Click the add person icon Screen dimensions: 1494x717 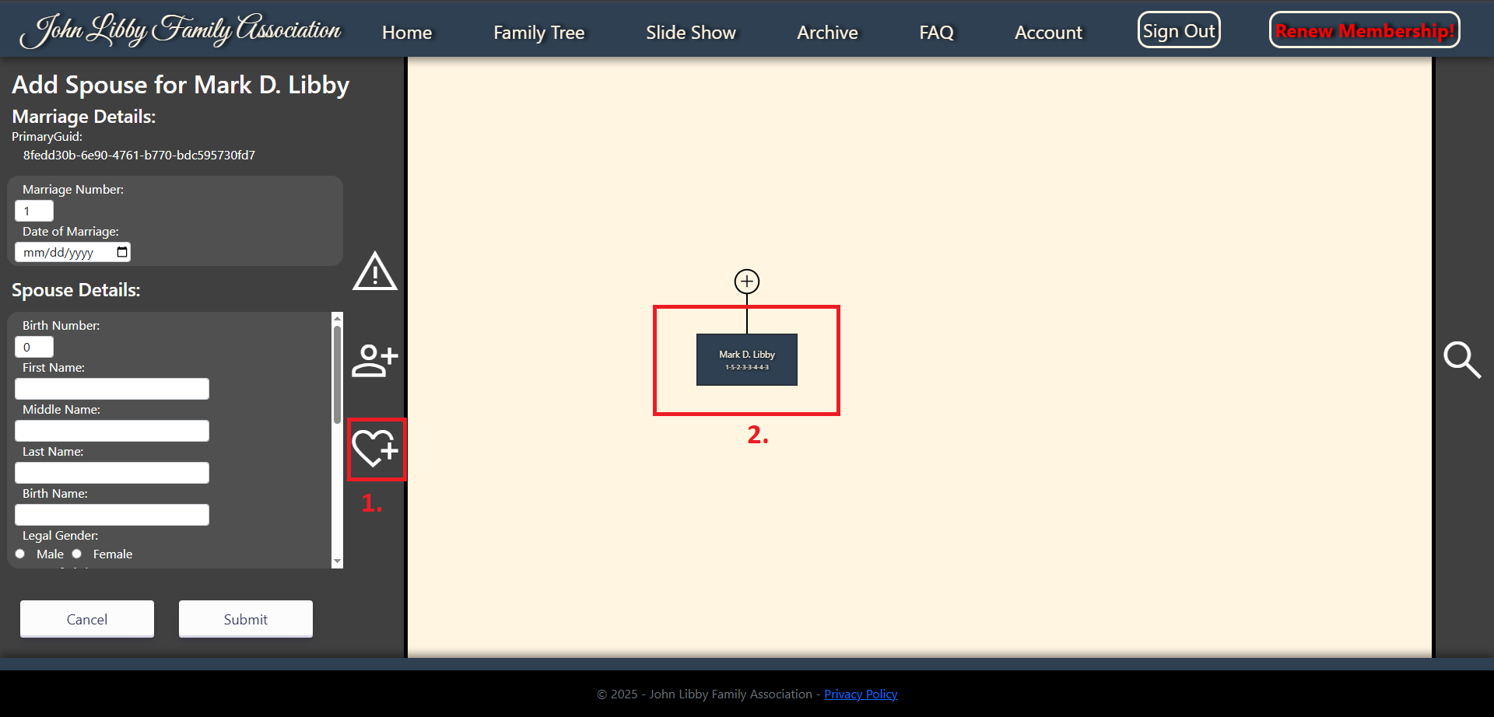pyautogui.click(x=375, y=360)
